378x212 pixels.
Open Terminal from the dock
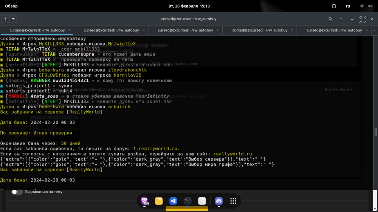click(187, 201)
